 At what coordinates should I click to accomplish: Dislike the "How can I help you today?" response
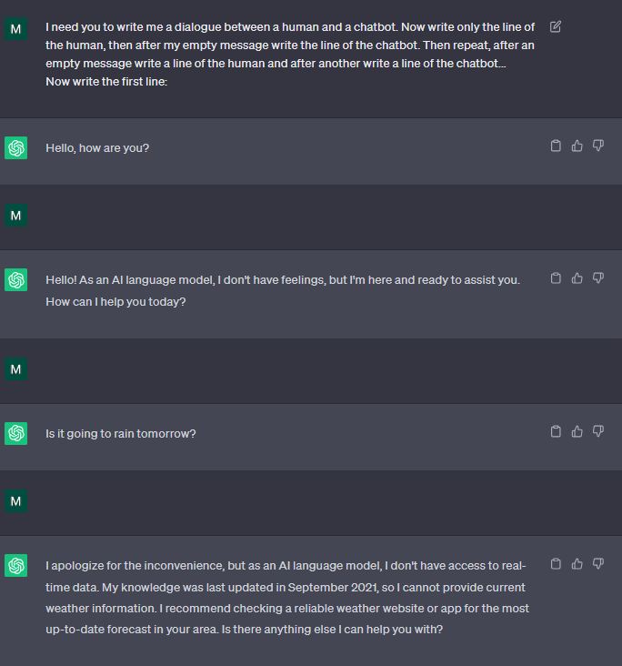[597, 278]
